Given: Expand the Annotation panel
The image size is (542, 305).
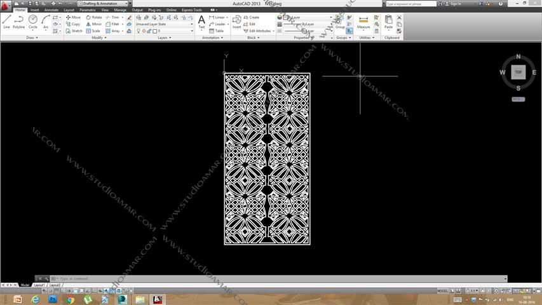Looking at the screenshot, I should pos(212,37).
